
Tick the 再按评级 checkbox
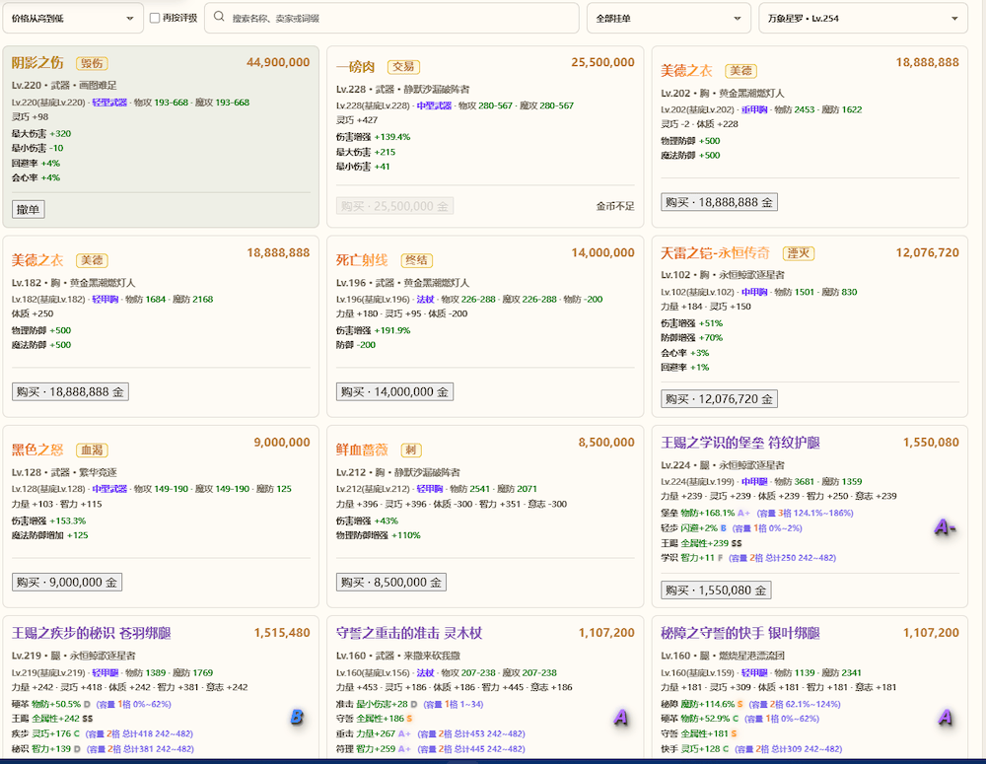coord(155,18)
